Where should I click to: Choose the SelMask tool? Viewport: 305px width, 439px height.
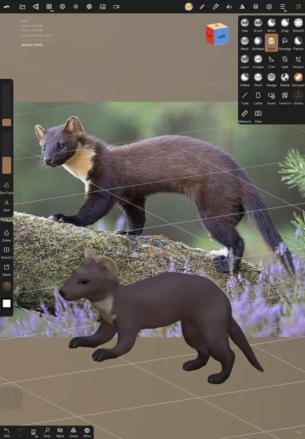(258, 43)
